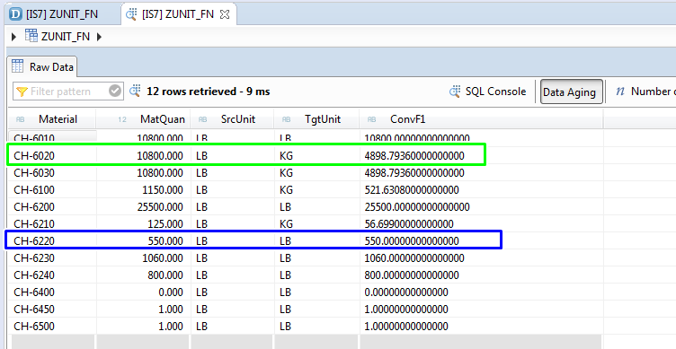Viewport: 676px width, 349px height.
Task: Select the CH-6230 material cell
Action: pos(52,258)
